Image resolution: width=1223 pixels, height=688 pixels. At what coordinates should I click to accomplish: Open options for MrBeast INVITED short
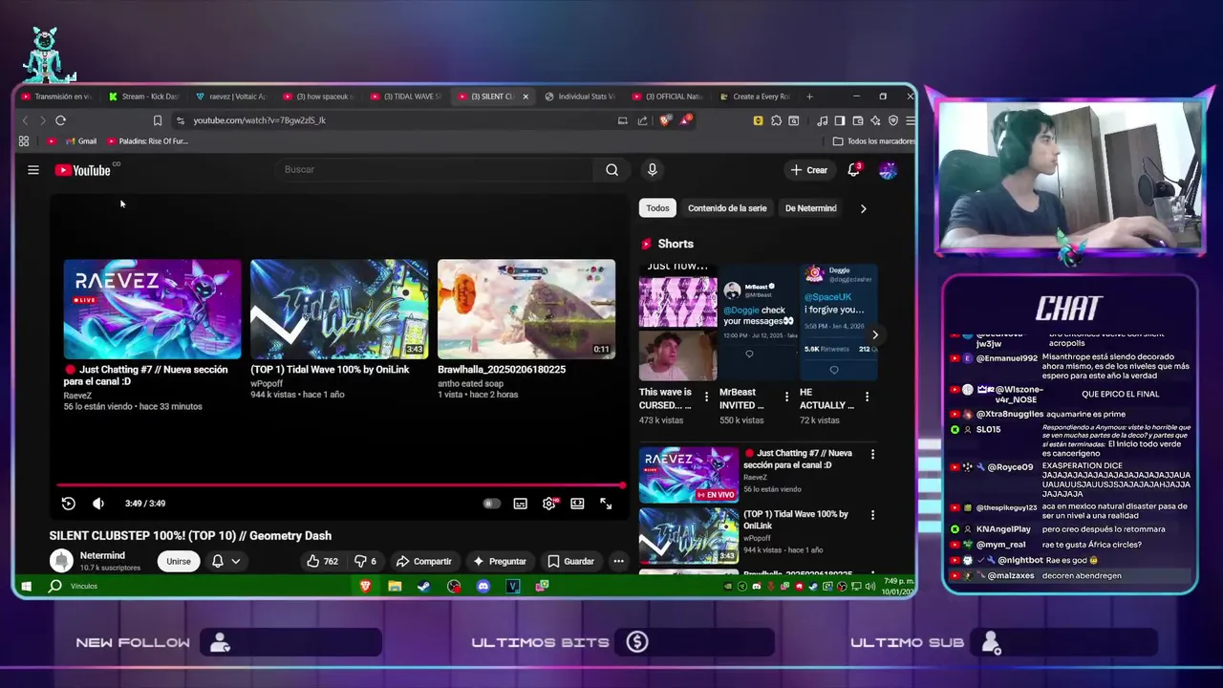tap(787, 396)
